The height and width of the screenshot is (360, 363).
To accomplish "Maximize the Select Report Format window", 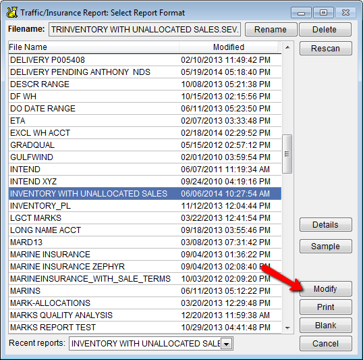I will click(323, 13).
